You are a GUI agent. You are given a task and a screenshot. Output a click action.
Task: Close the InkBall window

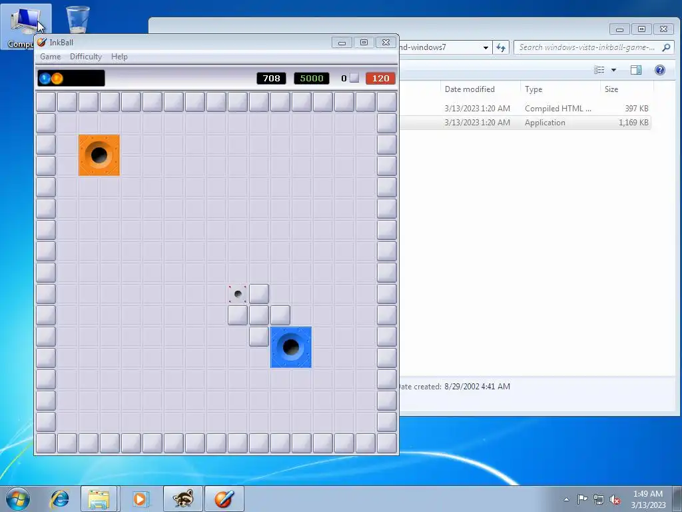tap(386, 42)
